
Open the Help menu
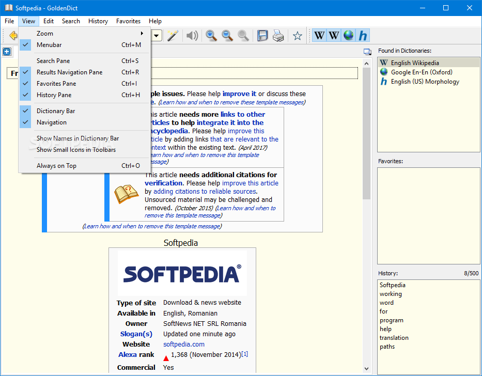click(x=155, y=21)
